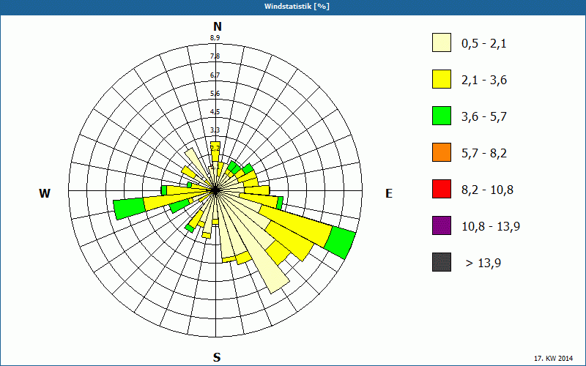Click the '10,8 - 13,9' legend label

(x=491, y=227)
